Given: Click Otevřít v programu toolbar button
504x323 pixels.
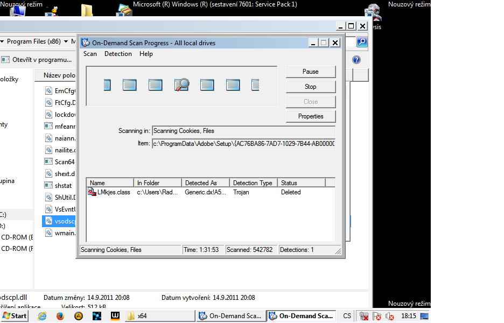Looking at the screenshot, I should 36,60.
